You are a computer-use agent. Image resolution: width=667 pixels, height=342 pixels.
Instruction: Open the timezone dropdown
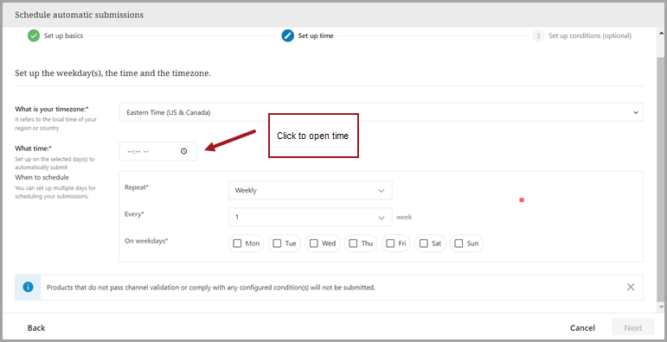pos(381,112)
